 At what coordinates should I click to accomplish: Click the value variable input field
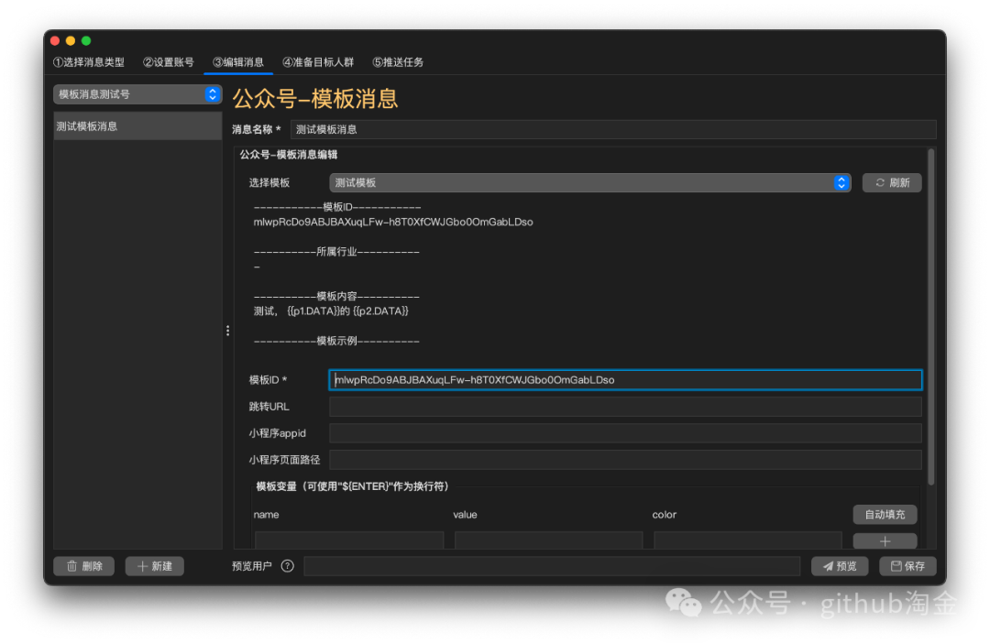coord(549,540)
